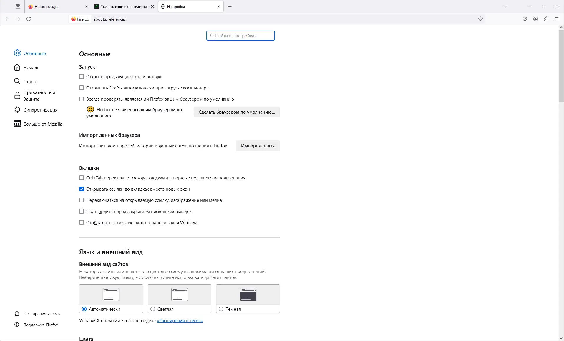The height and width of the screenshot is (341, 564).
Task: Enable Ctrl+Tab recent-order switching checkbox
Action: (82, 178)
